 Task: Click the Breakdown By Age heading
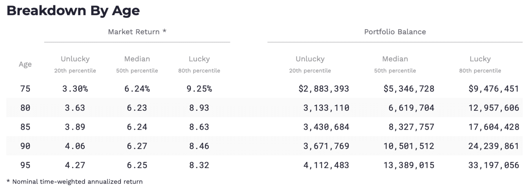point(73,11)
